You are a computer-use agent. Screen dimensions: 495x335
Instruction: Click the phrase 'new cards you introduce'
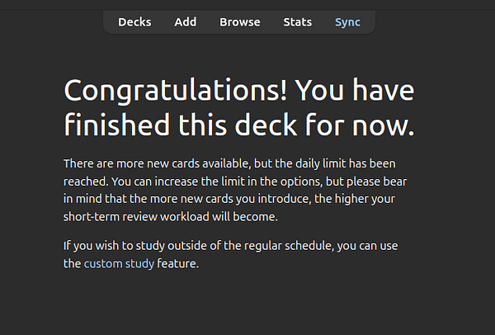point(268,199)
